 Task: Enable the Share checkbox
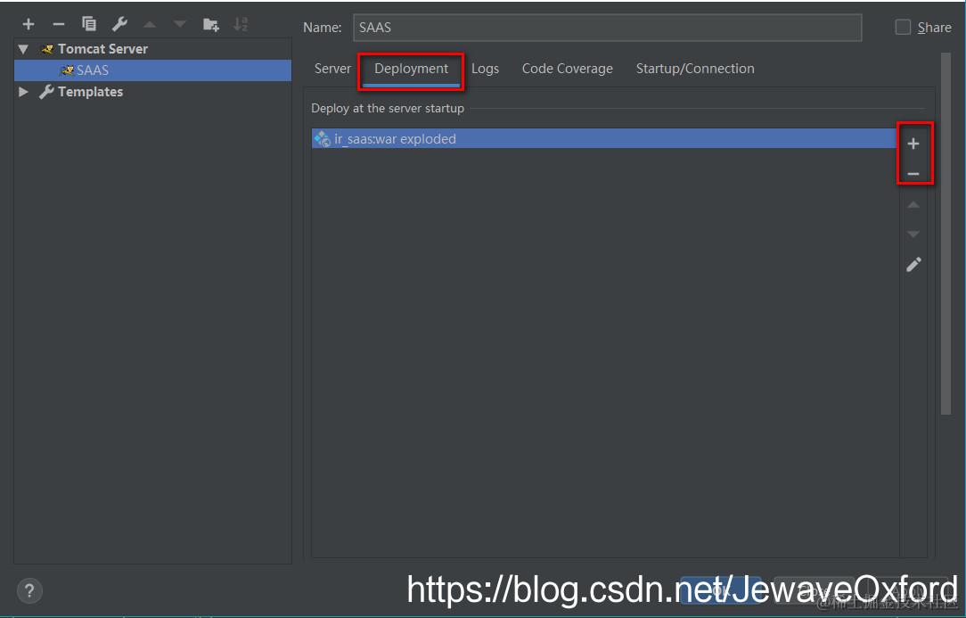[x=903, y=27]
